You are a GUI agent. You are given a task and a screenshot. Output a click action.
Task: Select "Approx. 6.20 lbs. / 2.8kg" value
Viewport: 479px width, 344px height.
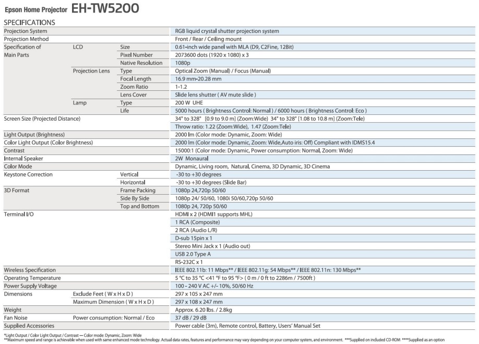tap(203, 310)
